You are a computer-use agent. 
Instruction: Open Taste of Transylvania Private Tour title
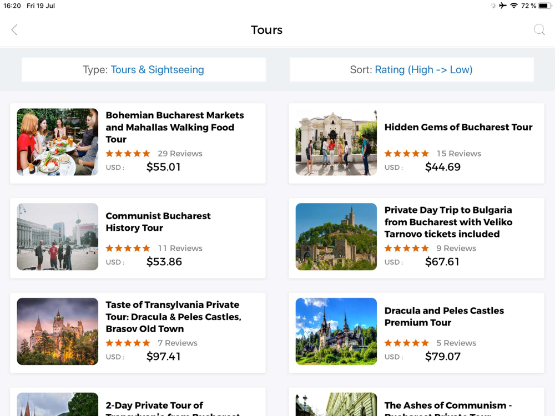(x=173, y=317)
